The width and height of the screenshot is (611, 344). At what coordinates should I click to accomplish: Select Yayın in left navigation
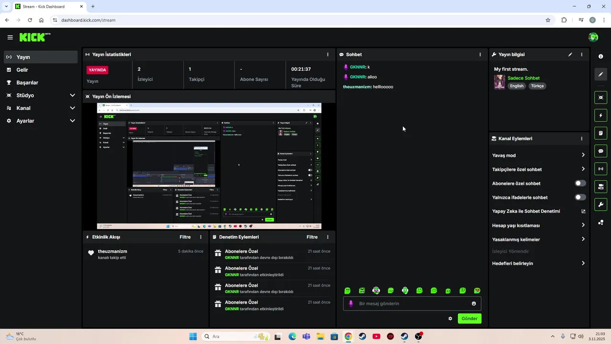[x=41, y=57]
